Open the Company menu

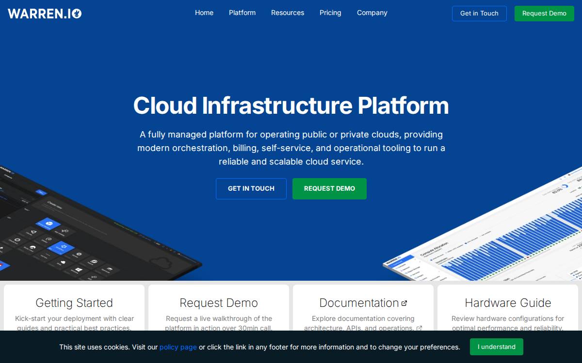click(372, 13)
